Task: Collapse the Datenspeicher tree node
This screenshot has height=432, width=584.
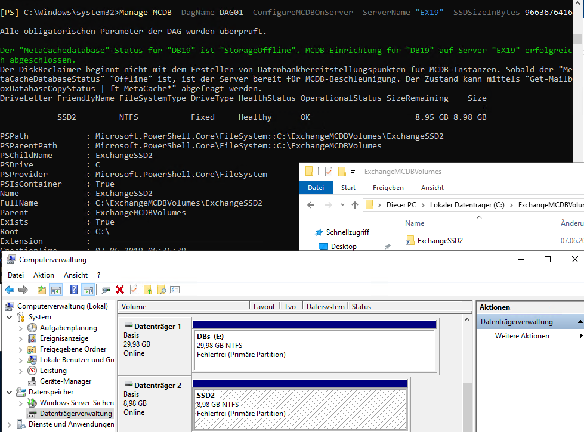Action: pos(10,392)
